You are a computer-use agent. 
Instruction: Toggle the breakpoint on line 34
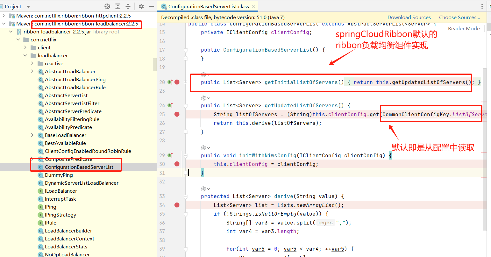(177, 205)
